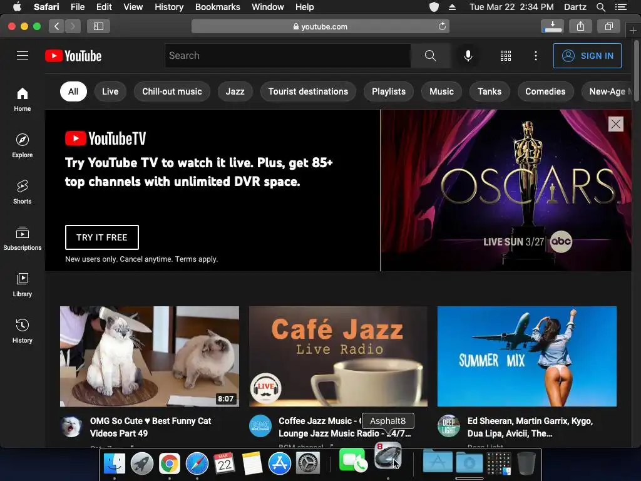Viewport: 641px width, 481px height.
Task: Dismiss the YouTube TV Oscars banner
Action: (x=616, y=124)
